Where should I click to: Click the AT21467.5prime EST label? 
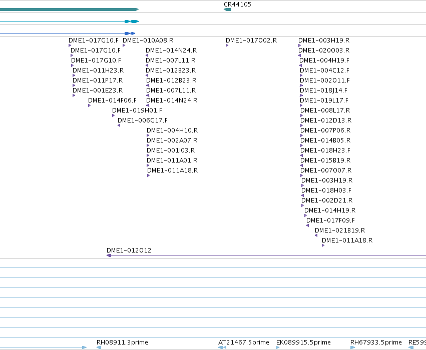tap(244, 342)
